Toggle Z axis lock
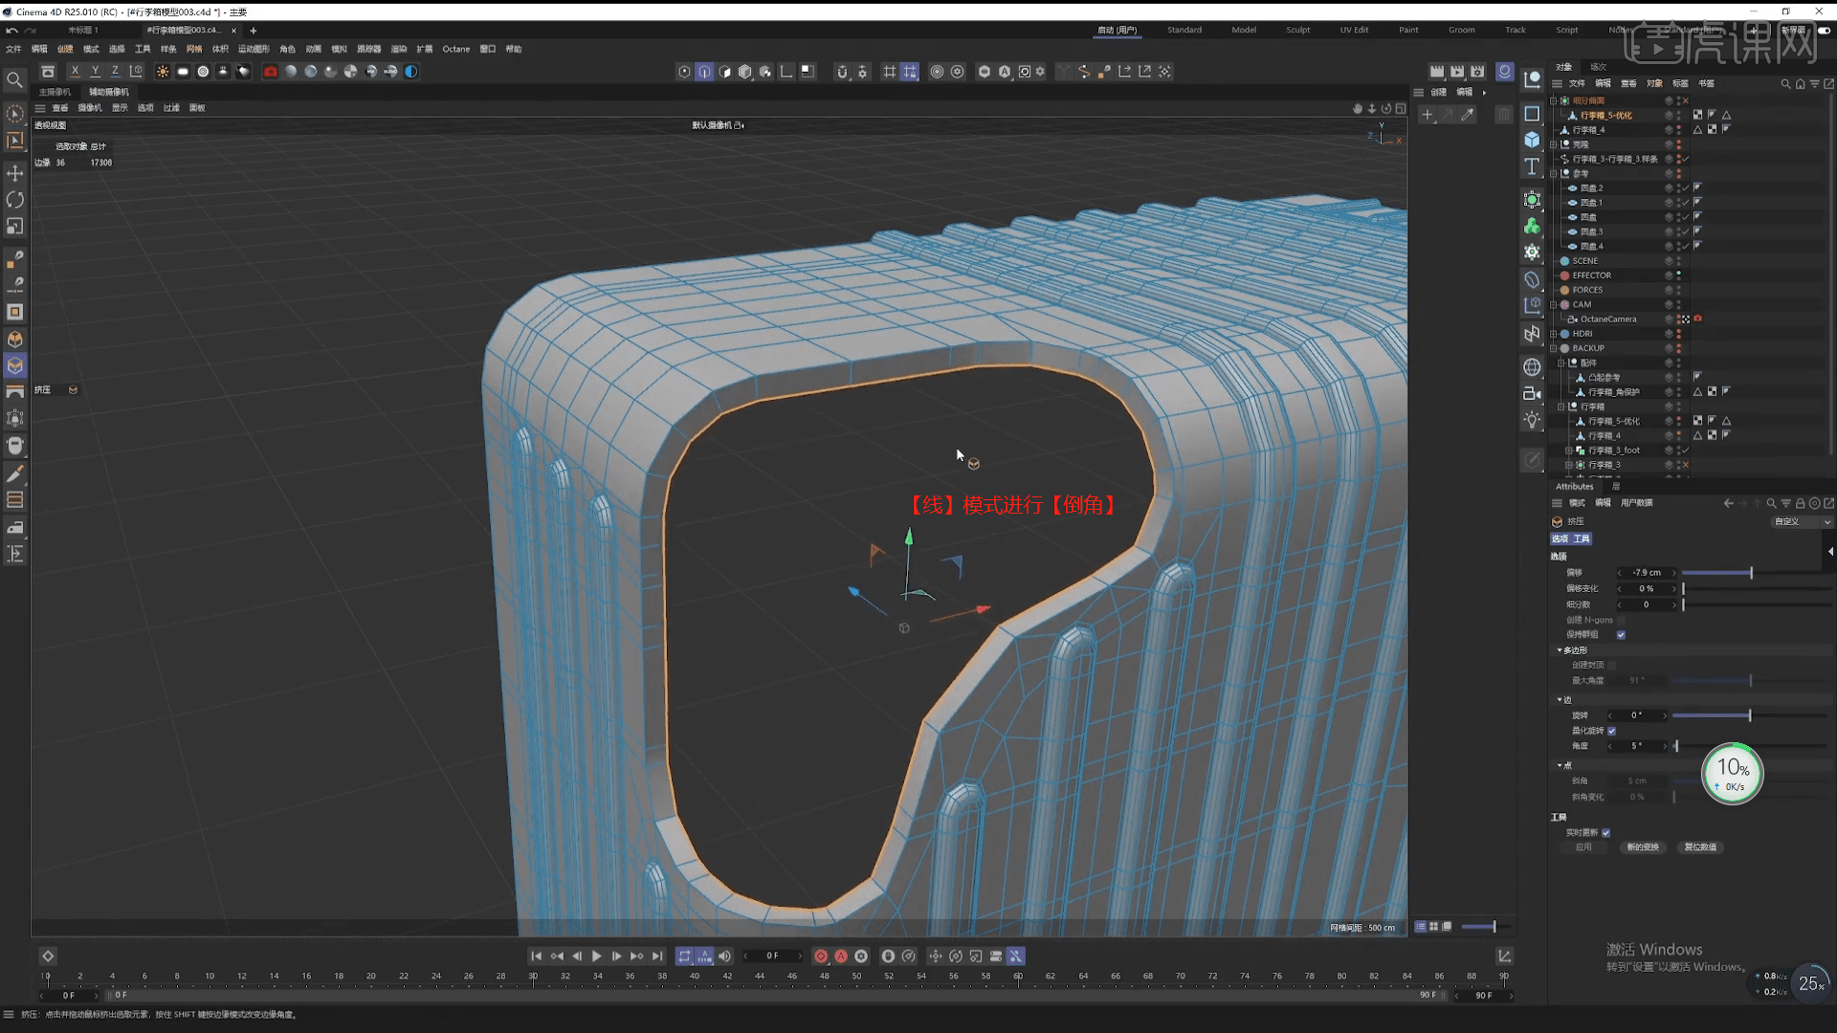The image size is (1837, 1033). 115,72
